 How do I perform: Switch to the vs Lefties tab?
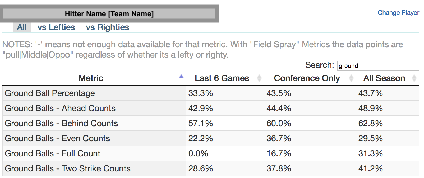56,27
